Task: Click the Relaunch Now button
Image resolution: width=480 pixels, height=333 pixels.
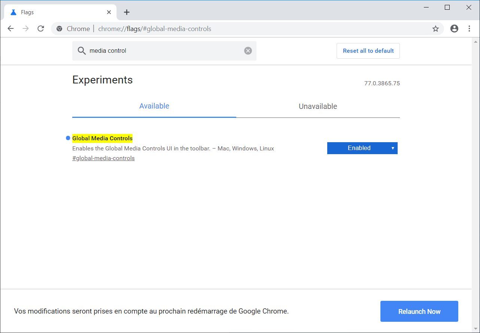Action: coord(419,311)
